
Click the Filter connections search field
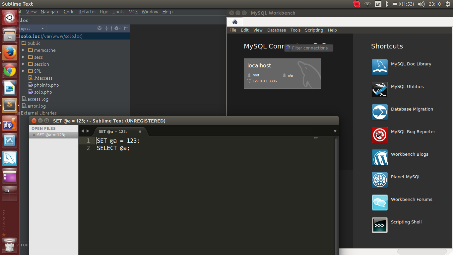[309, 48]
